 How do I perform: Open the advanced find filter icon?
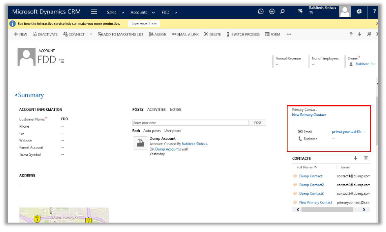(300, 12)
